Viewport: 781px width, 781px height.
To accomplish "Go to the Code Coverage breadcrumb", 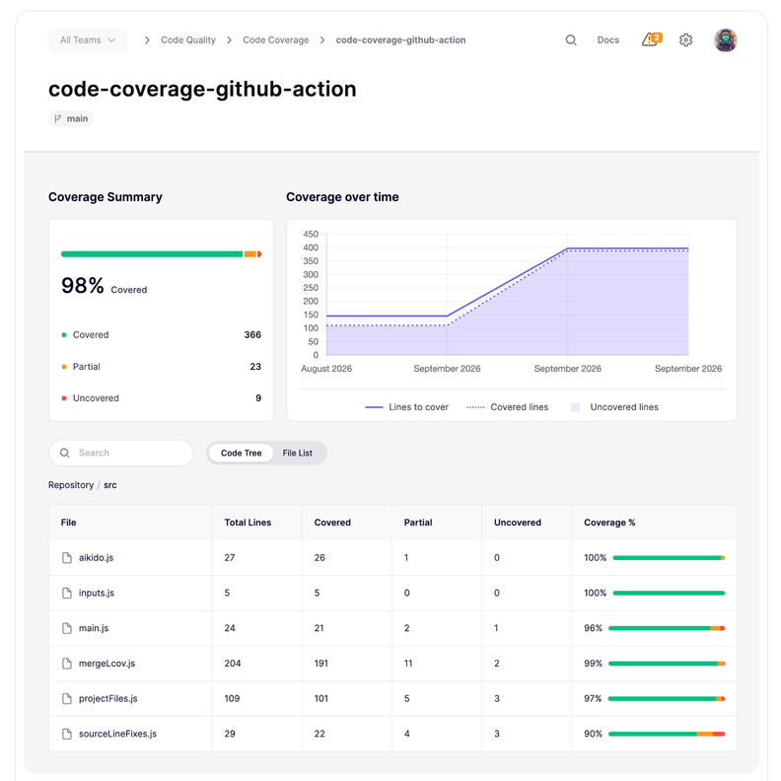I will coord(276,39).
